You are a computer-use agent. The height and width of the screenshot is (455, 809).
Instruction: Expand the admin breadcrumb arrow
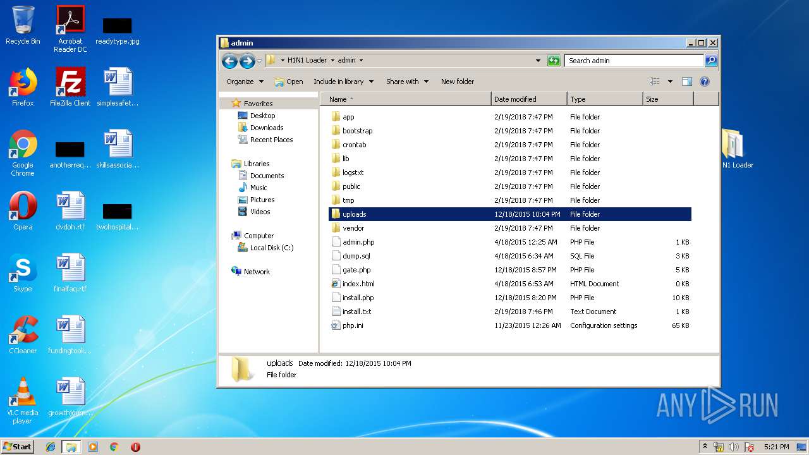361,61
